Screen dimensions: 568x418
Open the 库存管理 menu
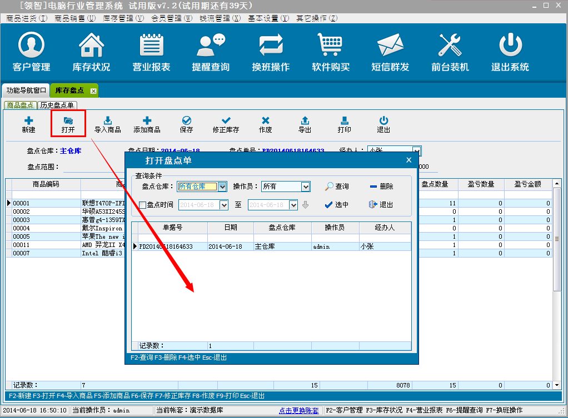(118, 18)
